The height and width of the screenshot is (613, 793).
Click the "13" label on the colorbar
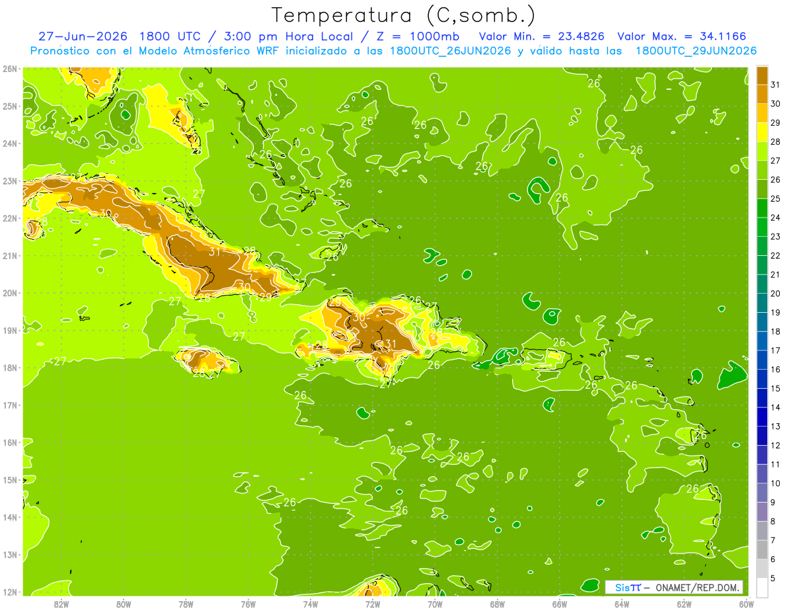(776, 427)
